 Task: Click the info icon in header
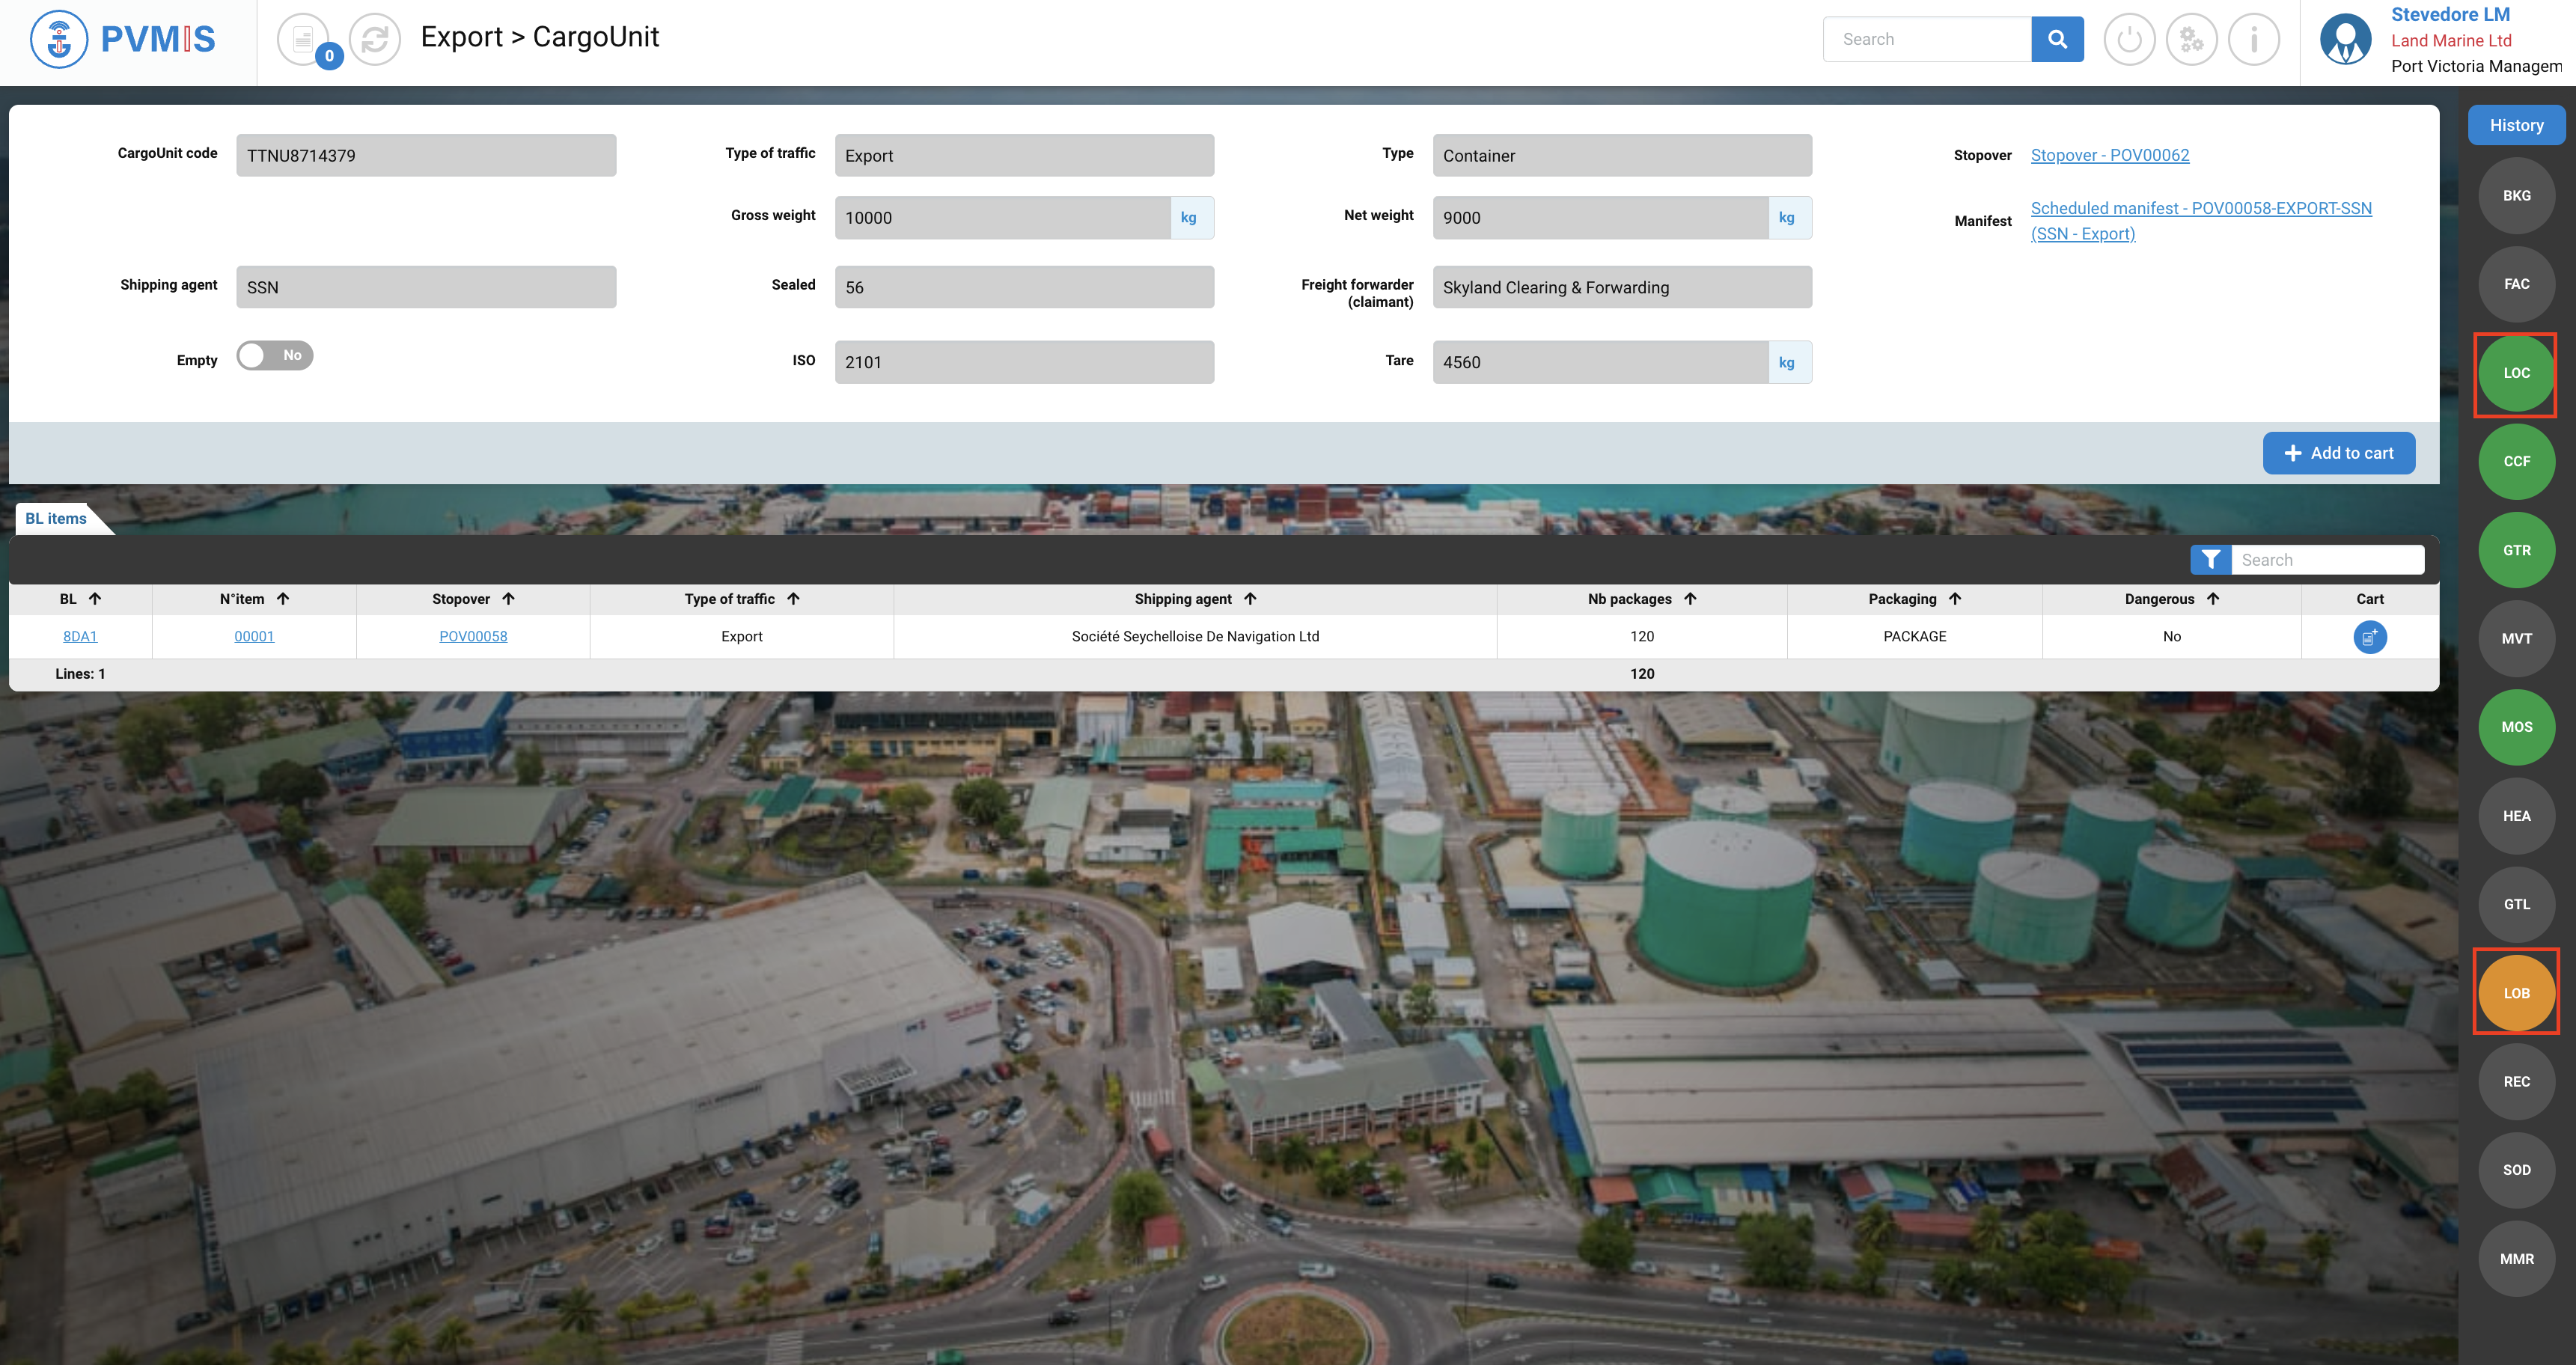tap(2254, 39)
